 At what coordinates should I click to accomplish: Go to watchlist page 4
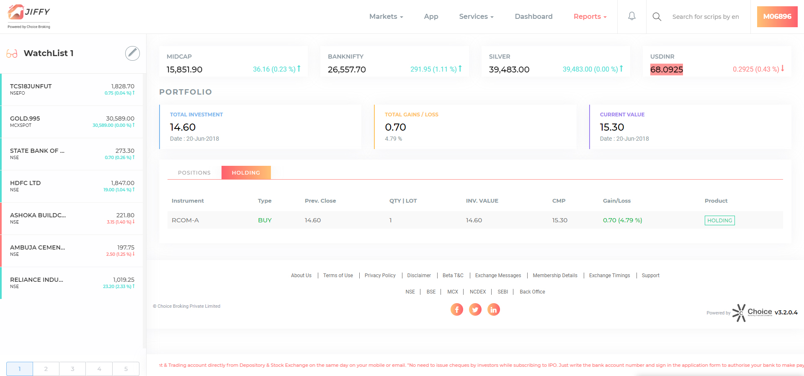click(x=99, y=369)
